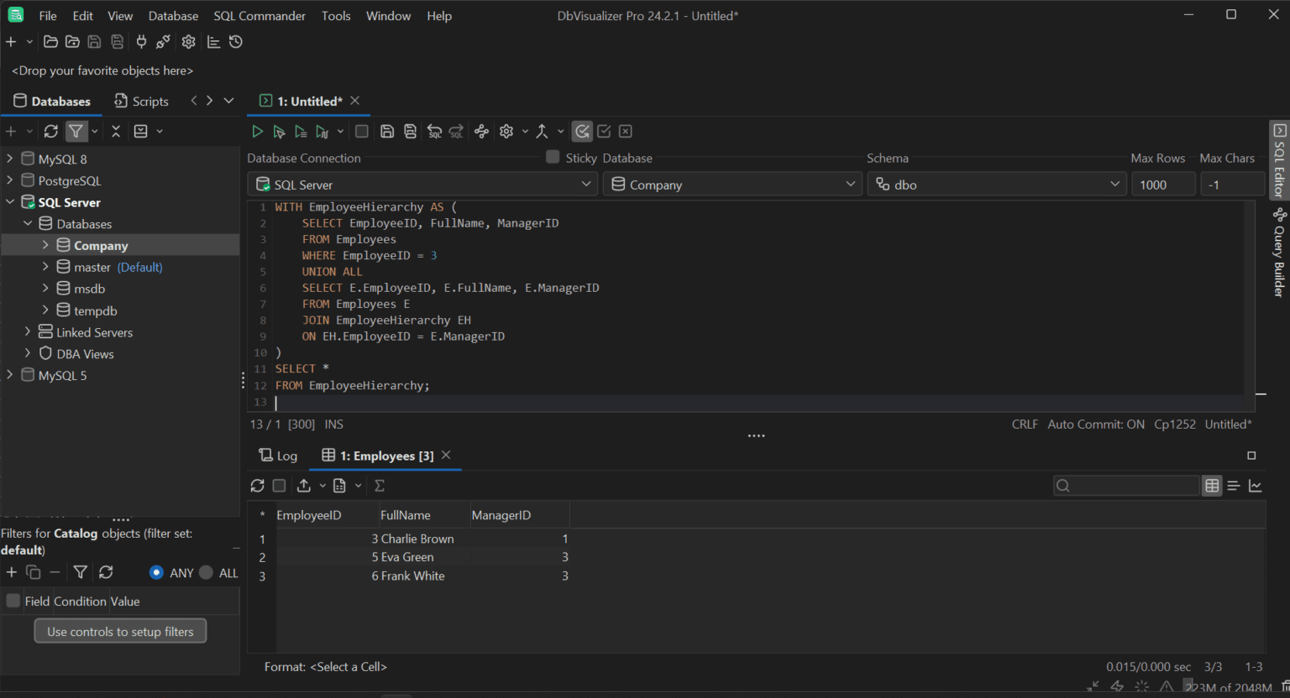Open the chart view icon in the results grid

point(1256,485)
